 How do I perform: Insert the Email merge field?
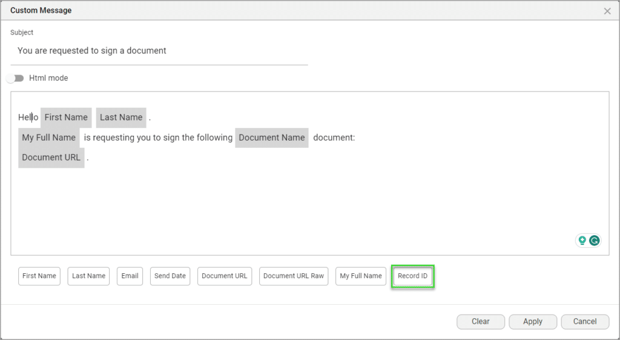click(130, 276)
